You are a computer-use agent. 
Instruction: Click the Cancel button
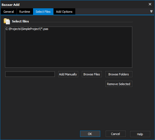pyautogui.click(x=116, y=134)
